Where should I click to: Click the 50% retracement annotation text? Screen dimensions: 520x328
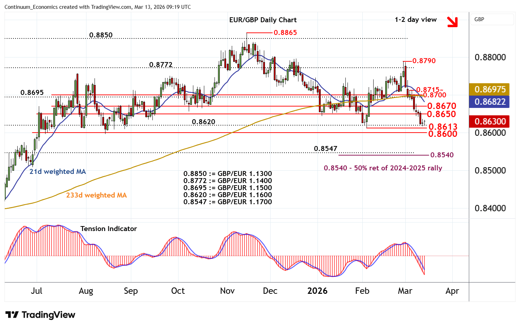[383, 168]
